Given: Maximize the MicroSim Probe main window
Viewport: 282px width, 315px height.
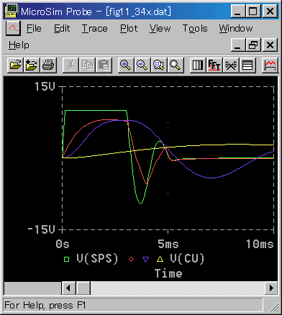Looking at the screenshot, I should [x=253, y=11].
